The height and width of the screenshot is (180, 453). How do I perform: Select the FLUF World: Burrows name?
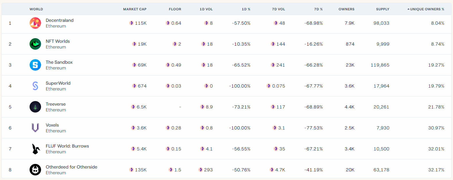pyautogui.click(x=67, y=146)
